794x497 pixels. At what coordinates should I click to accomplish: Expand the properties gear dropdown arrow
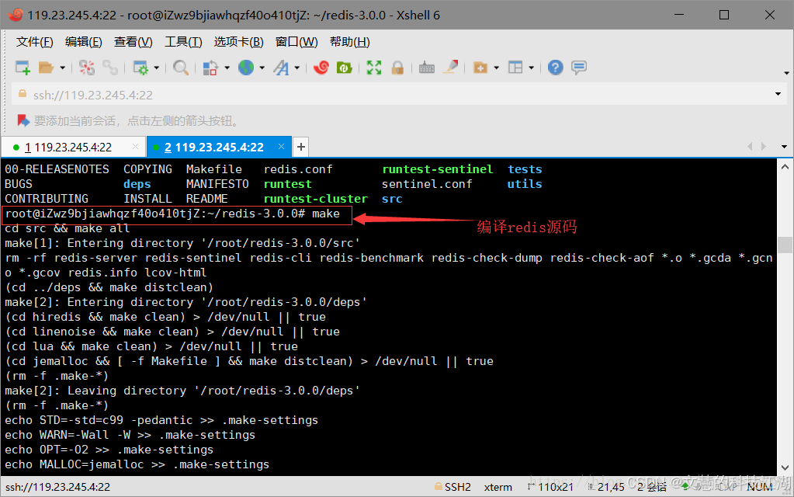[x=157, y=68]
